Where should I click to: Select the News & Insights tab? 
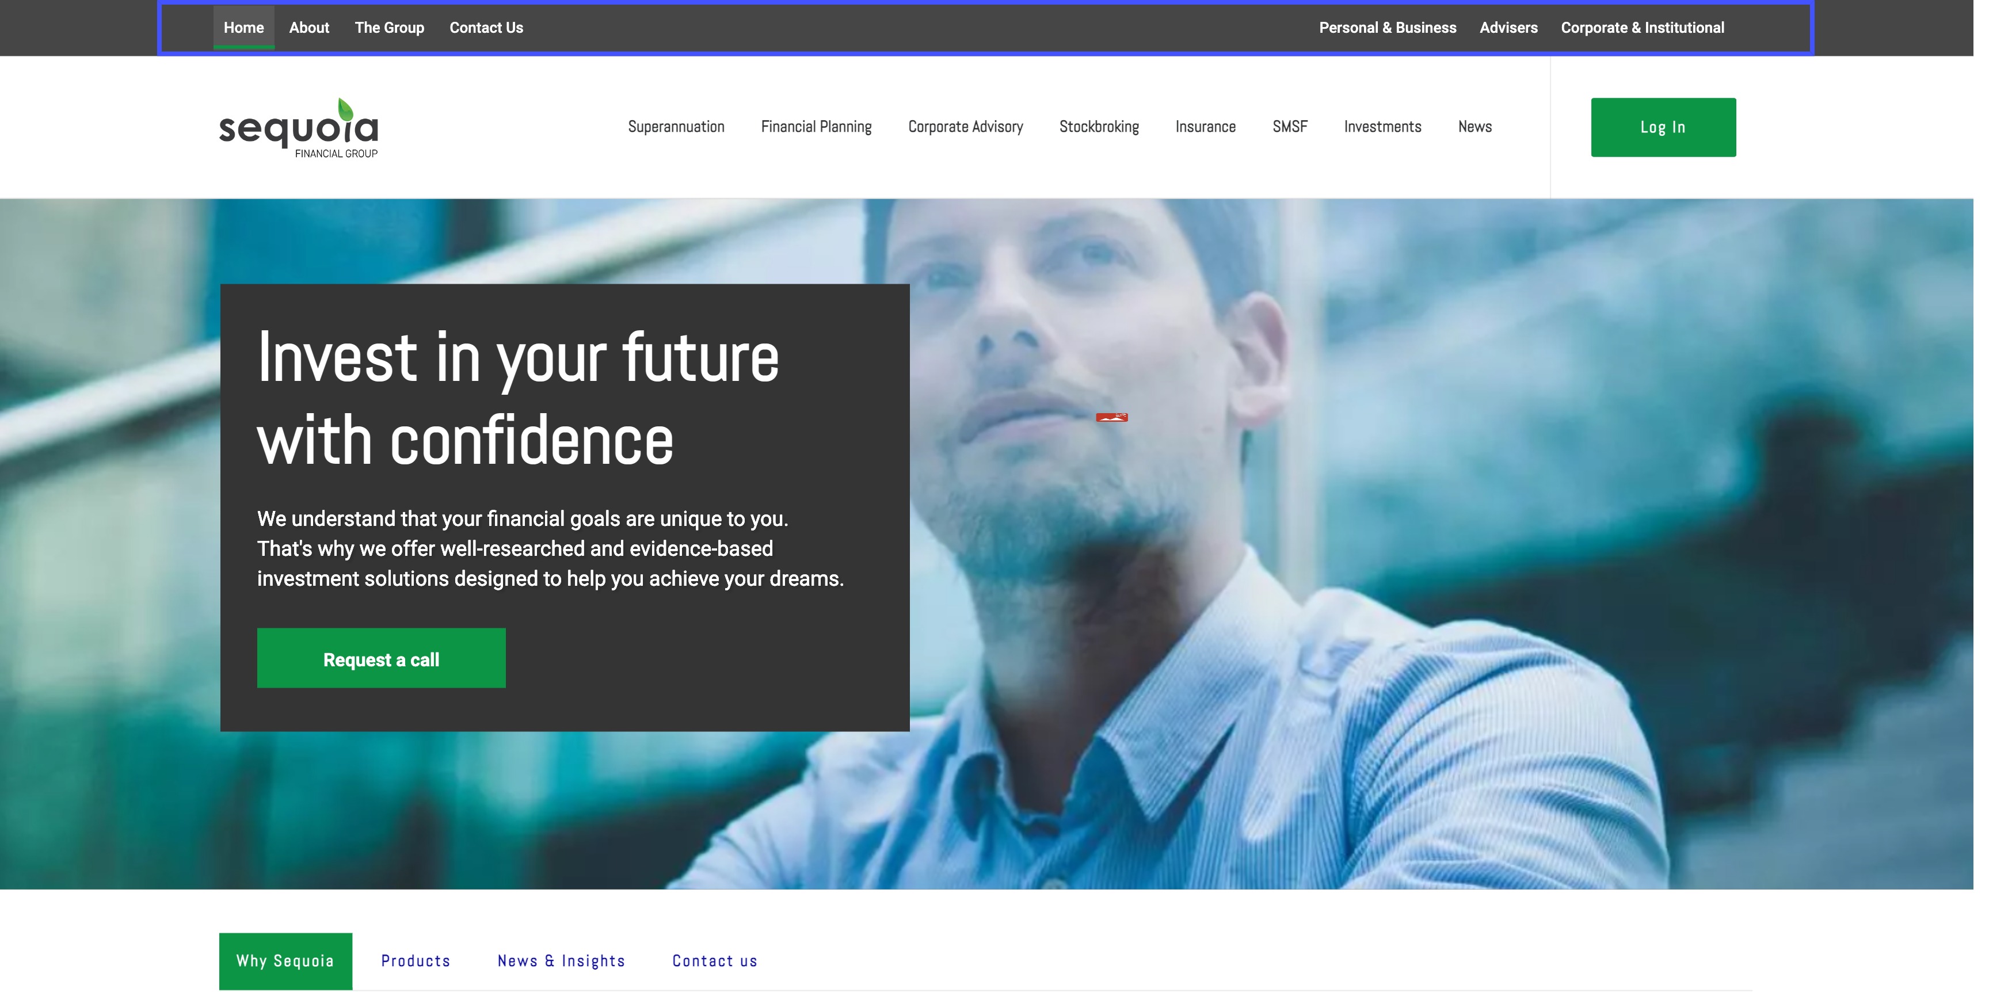(561, 960)
